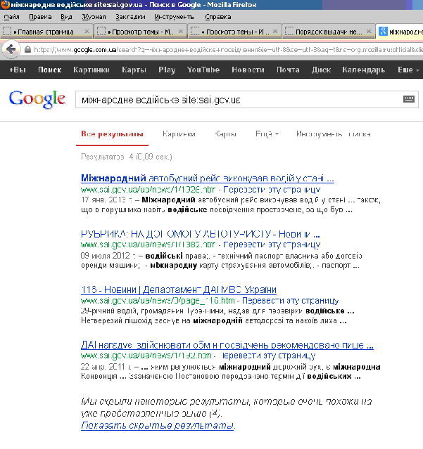Select the Карты filter under search box
Screen dimensions: 423x449
click(x=225, y=134)
